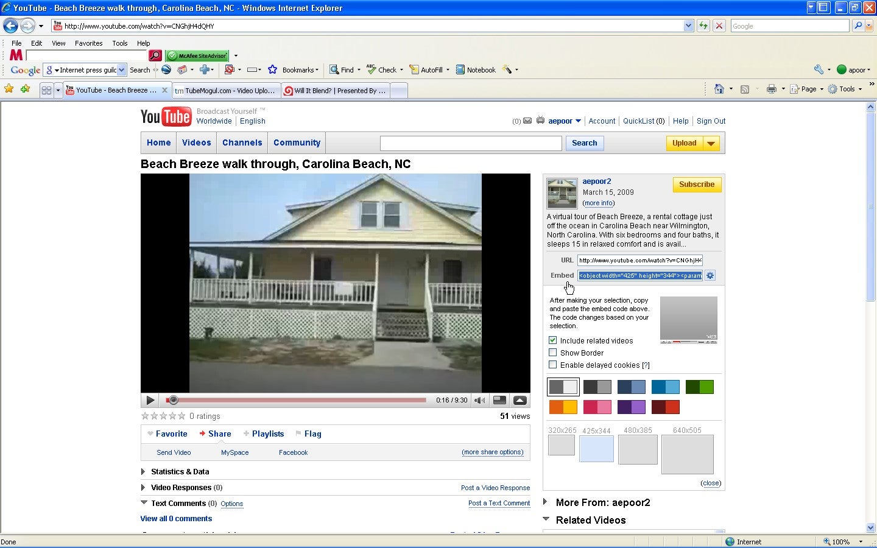Click the YouTube Search button

coord(585,143)
